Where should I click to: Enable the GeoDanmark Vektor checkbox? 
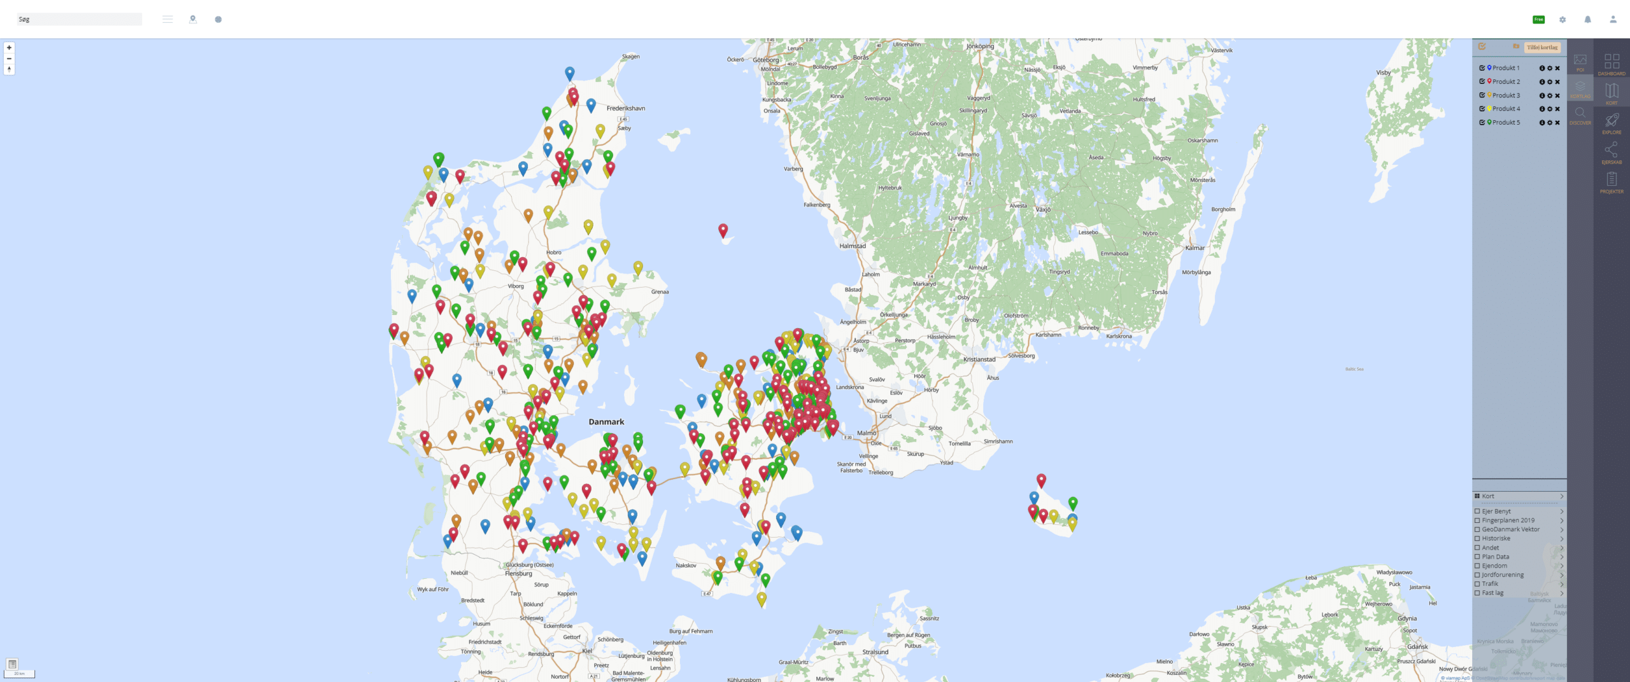click(x=1477, y=529)
